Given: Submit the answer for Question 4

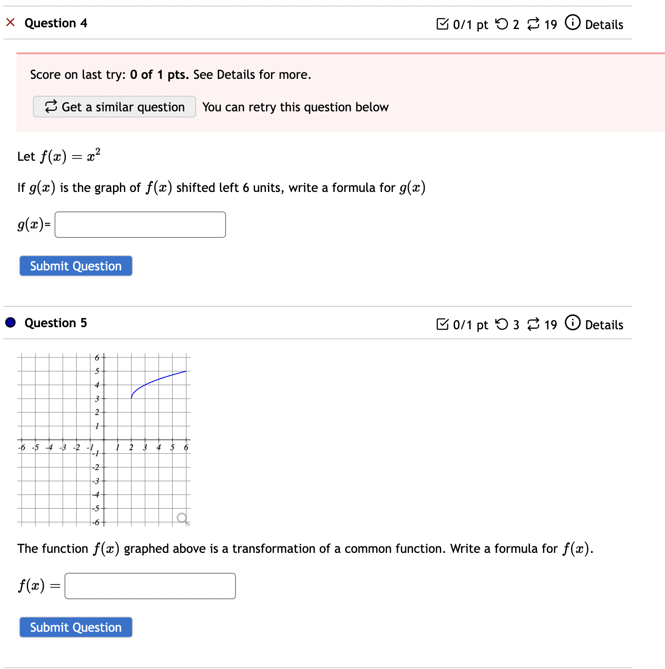Looking at the screenshot, I should click(x=75, y=266).
